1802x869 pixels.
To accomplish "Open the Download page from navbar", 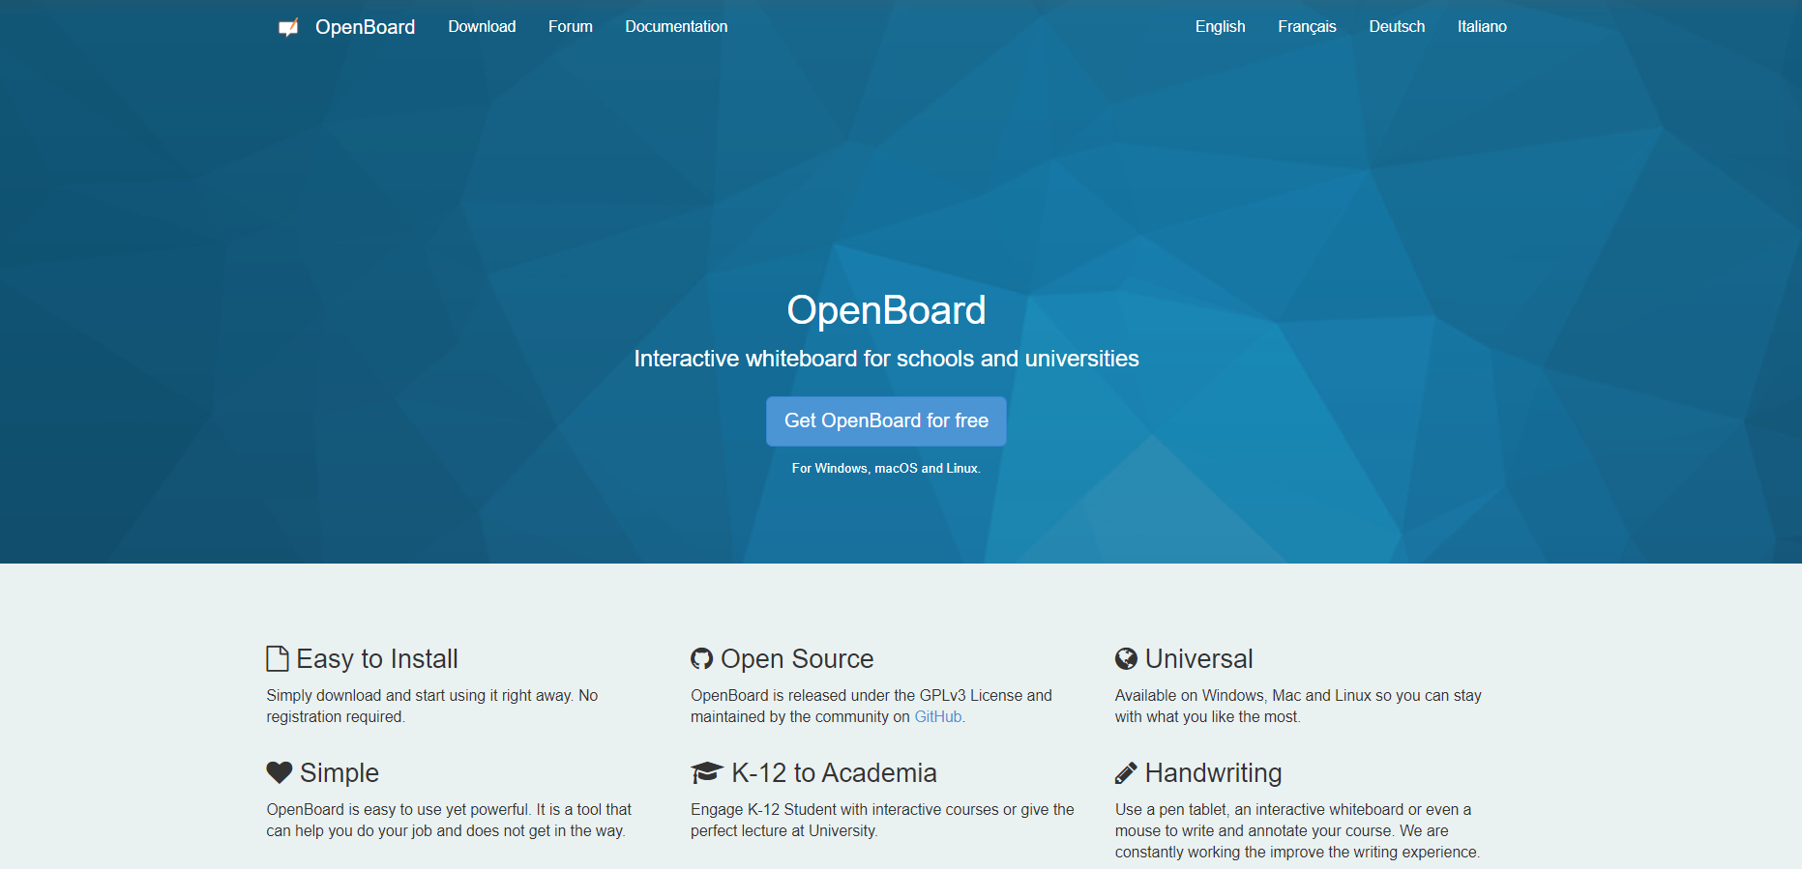I will [482, 27].
